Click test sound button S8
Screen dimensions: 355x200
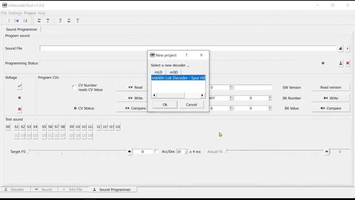[63, 127]
